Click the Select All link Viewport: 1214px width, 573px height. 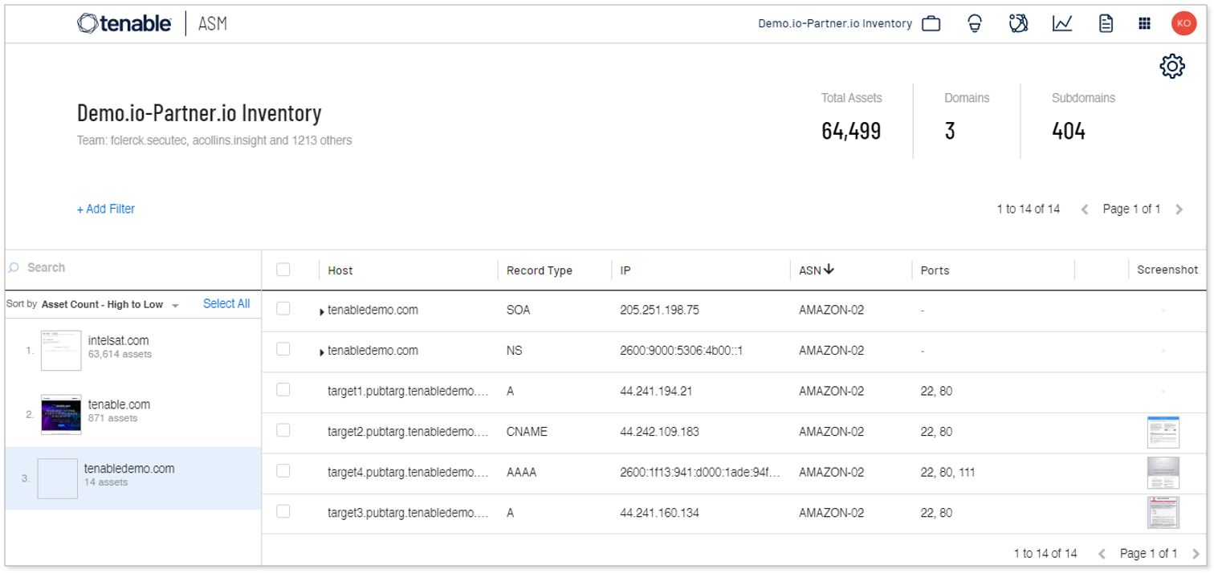point(226,303)
